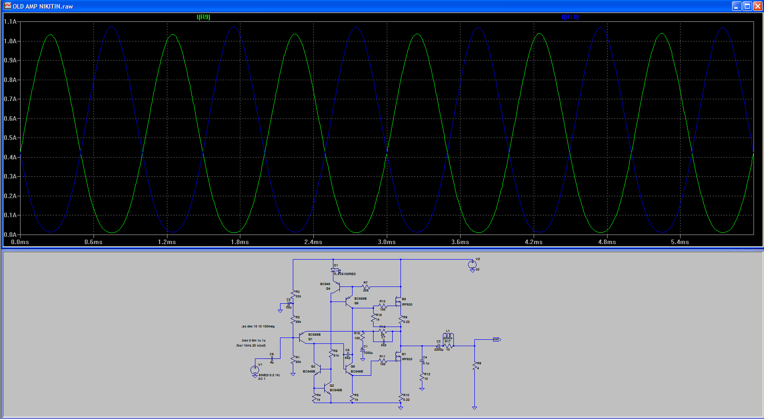The width and height of the screenshot is (764, 419).
Task: Select the blue I(R10) trace label
Action: [x=570, y=17]
